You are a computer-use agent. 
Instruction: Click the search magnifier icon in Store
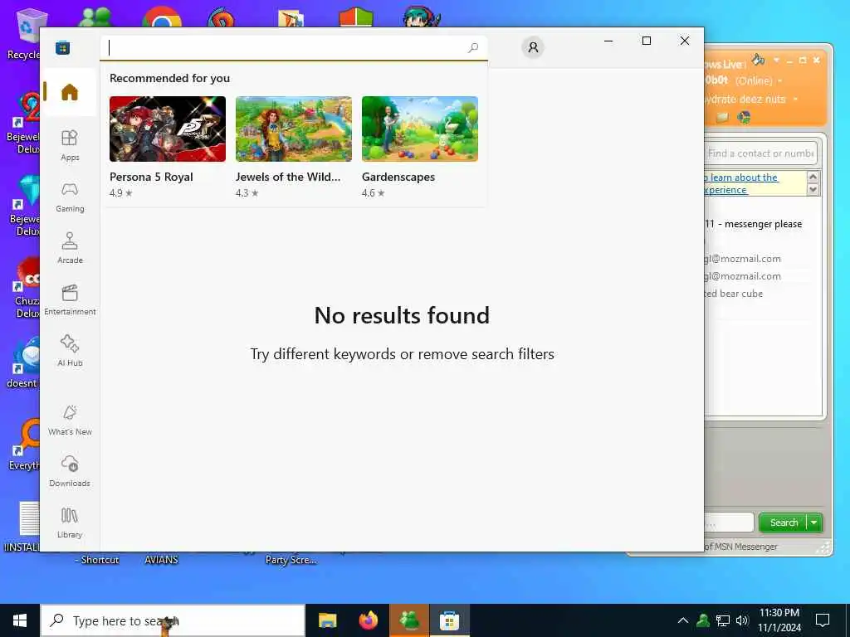[x=472, y=47]
